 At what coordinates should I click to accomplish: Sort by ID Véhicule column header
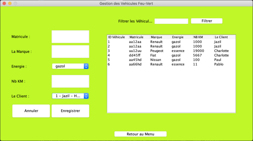tap(117, 37)
